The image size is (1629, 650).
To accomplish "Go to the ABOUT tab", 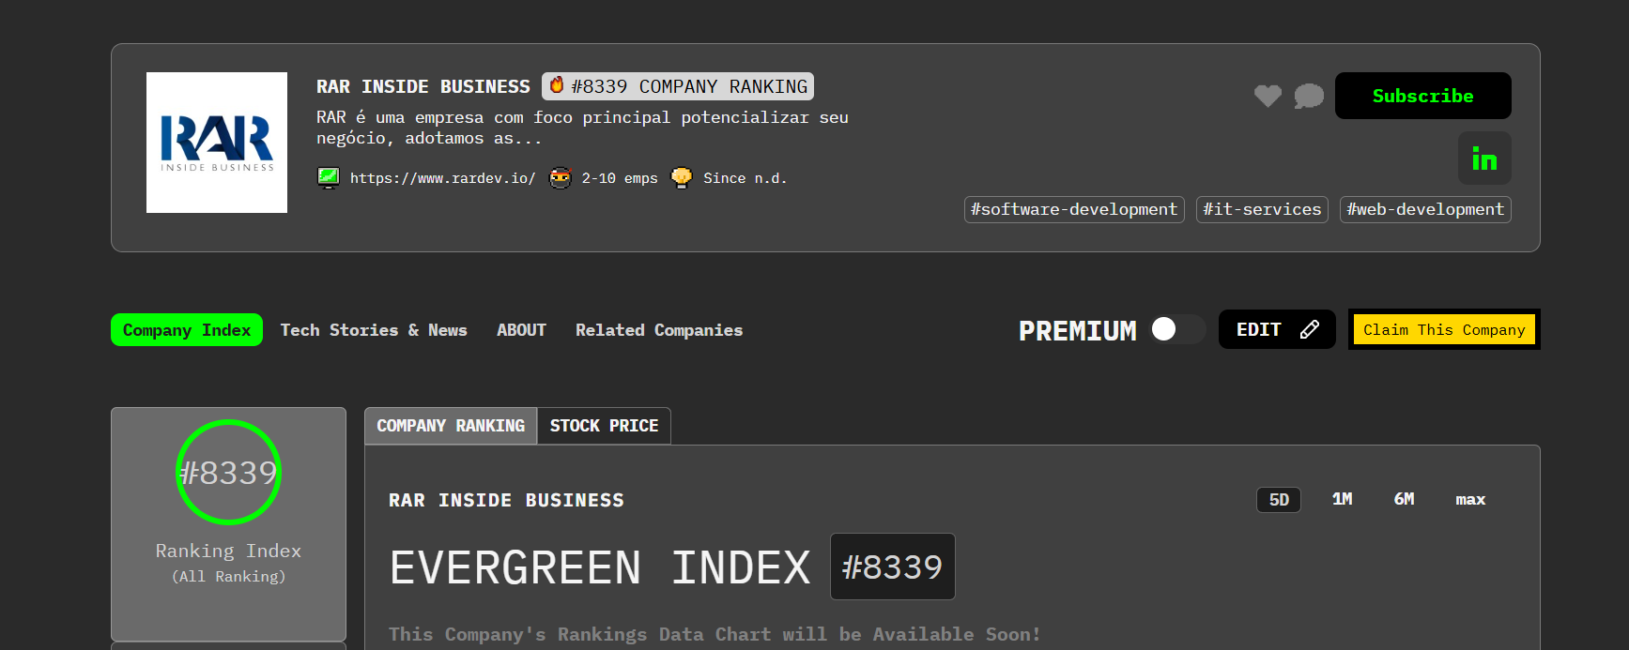I will pyautogui.click(x=521, y=330).
